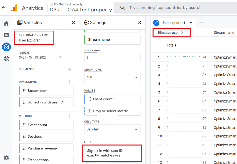Open the Show Rows dropdown

[x=112, y=77]
